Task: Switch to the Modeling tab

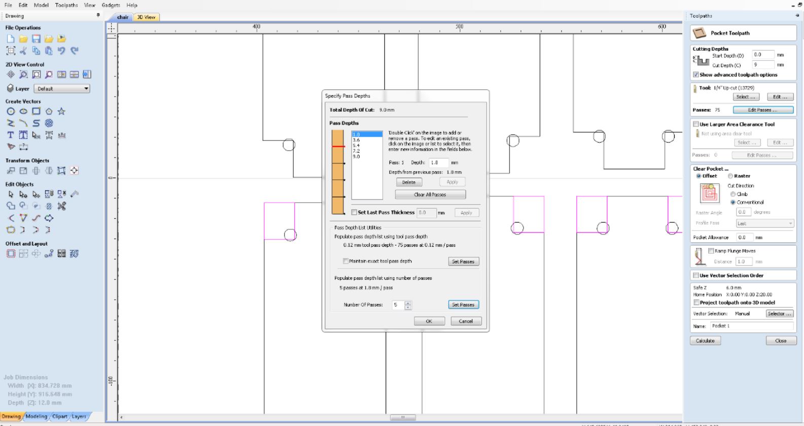Action: coord(37,416)
